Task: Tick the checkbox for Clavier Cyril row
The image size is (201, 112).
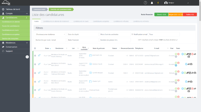Action: 35,82
